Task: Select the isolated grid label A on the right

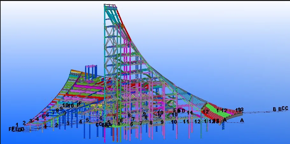Action: coord(242,120)
